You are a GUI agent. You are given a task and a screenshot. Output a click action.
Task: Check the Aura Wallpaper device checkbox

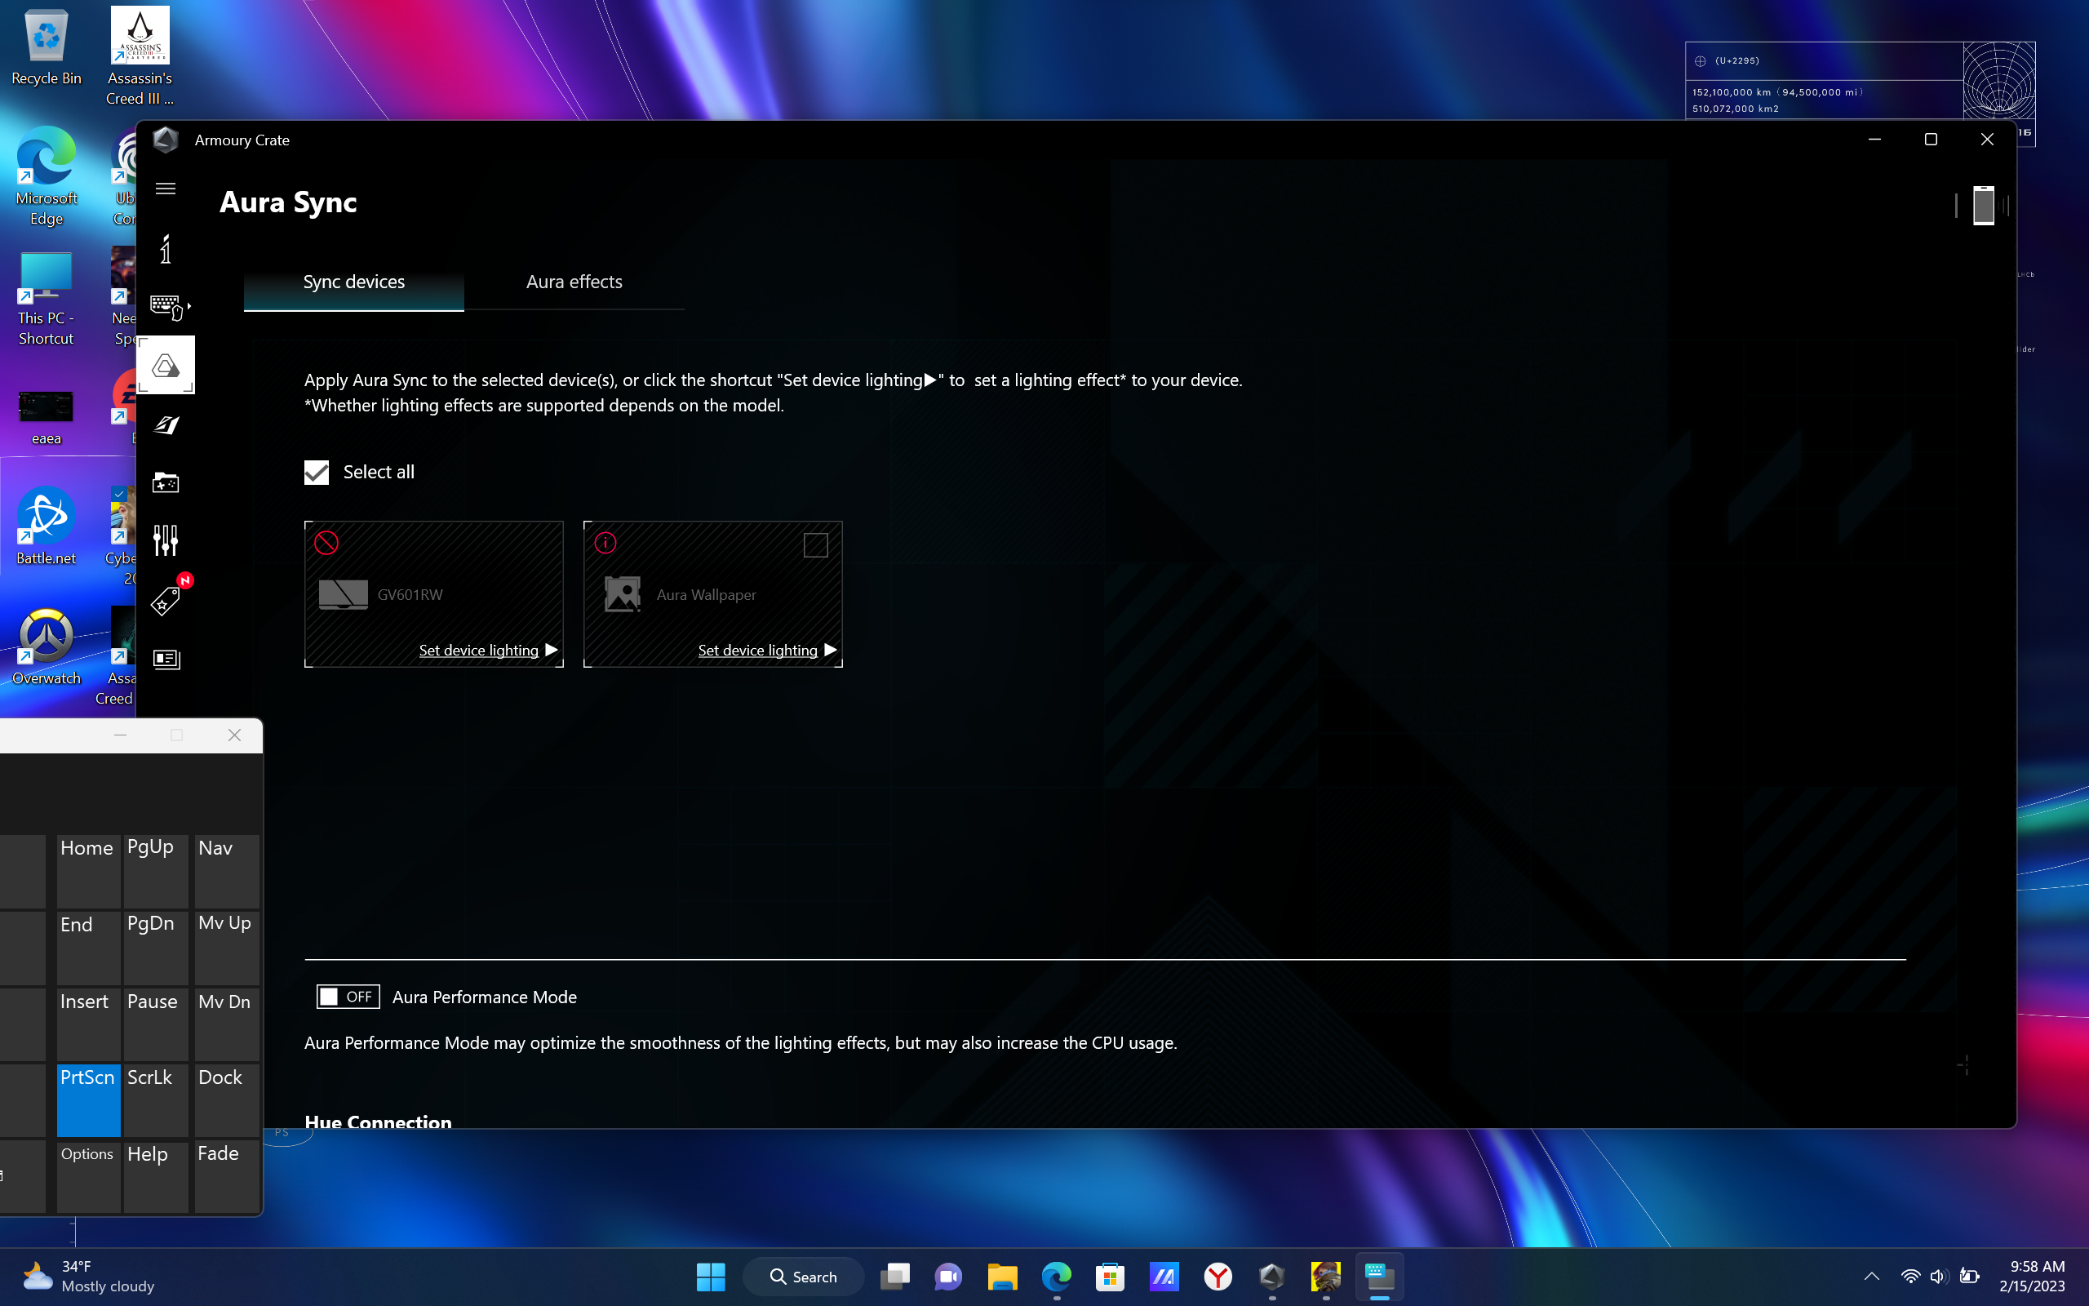(816, 545)
